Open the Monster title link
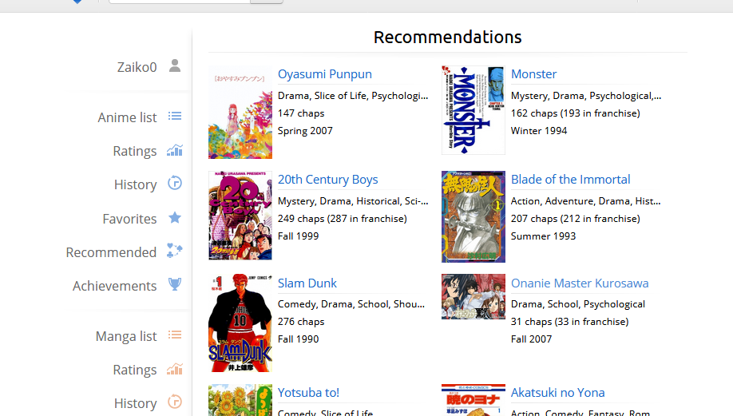The width and height of the screenshot is (733, 416). (x=534, y=73)
